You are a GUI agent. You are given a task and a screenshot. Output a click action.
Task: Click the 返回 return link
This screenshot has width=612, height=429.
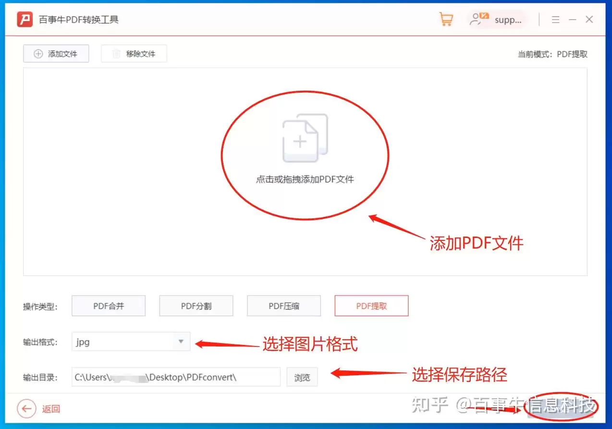[50, 409]
